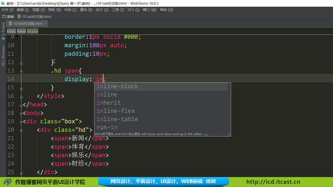Click the .hd span selector on line 13
The height and width of the screenshot is (187, 333).
tap(64, 71)
